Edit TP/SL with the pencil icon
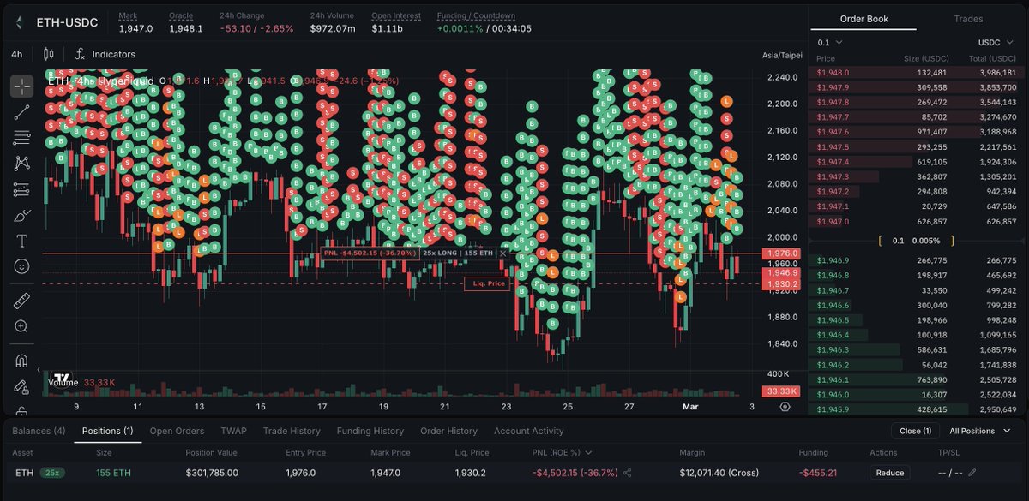The width and height of the screenshot is (1029, 501). (972, 472)
